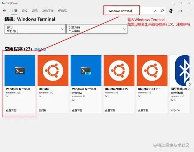The height and width of the screenshot is (152, 194).
Task: Open the Ubuntu 20.04 LTS tile image
Action: [x=119, y=71]
